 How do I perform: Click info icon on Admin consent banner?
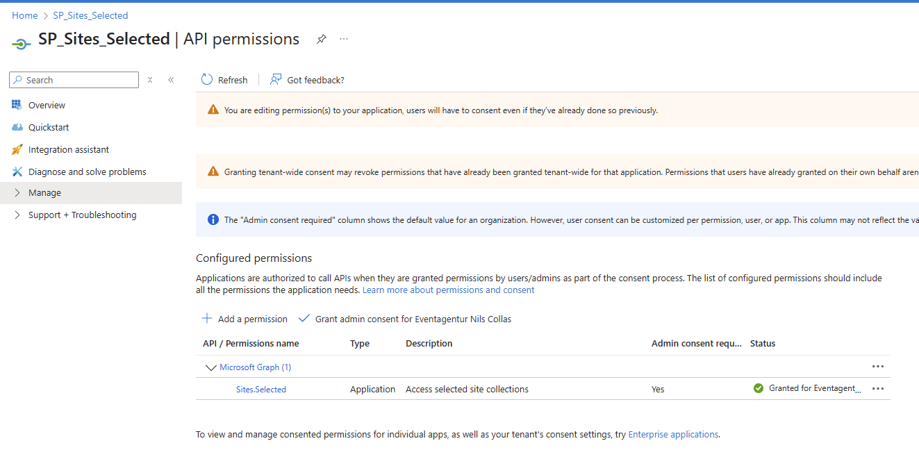coord(213,219)
